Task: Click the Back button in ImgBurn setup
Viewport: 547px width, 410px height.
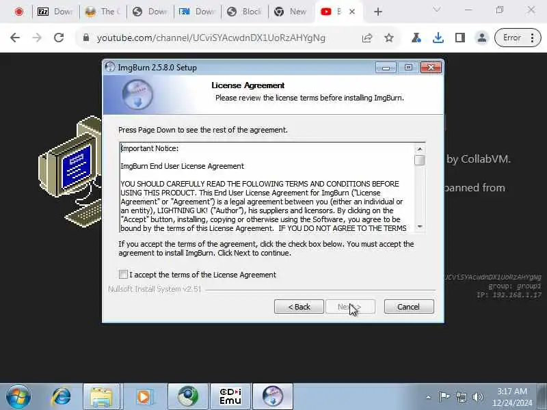Action: pyautogui.click(x=299, y=306)
